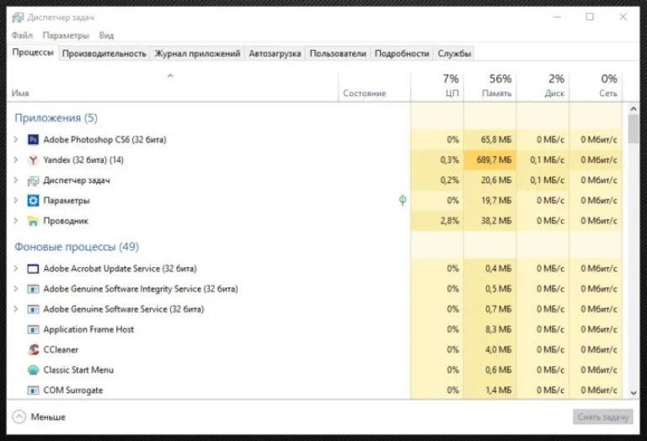Switch to the Автозагрузка tab
This screenshot has height=441, width=647.
pyautogui.click(x=275, y=54)
